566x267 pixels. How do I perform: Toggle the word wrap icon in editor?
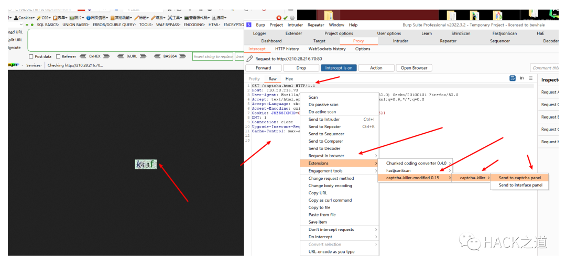click(512, 78)
